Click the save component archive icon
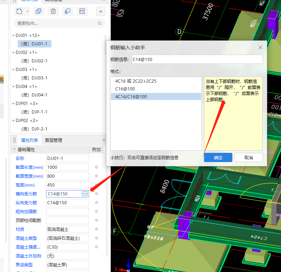281x272 pixels. [x=82, y=11]
